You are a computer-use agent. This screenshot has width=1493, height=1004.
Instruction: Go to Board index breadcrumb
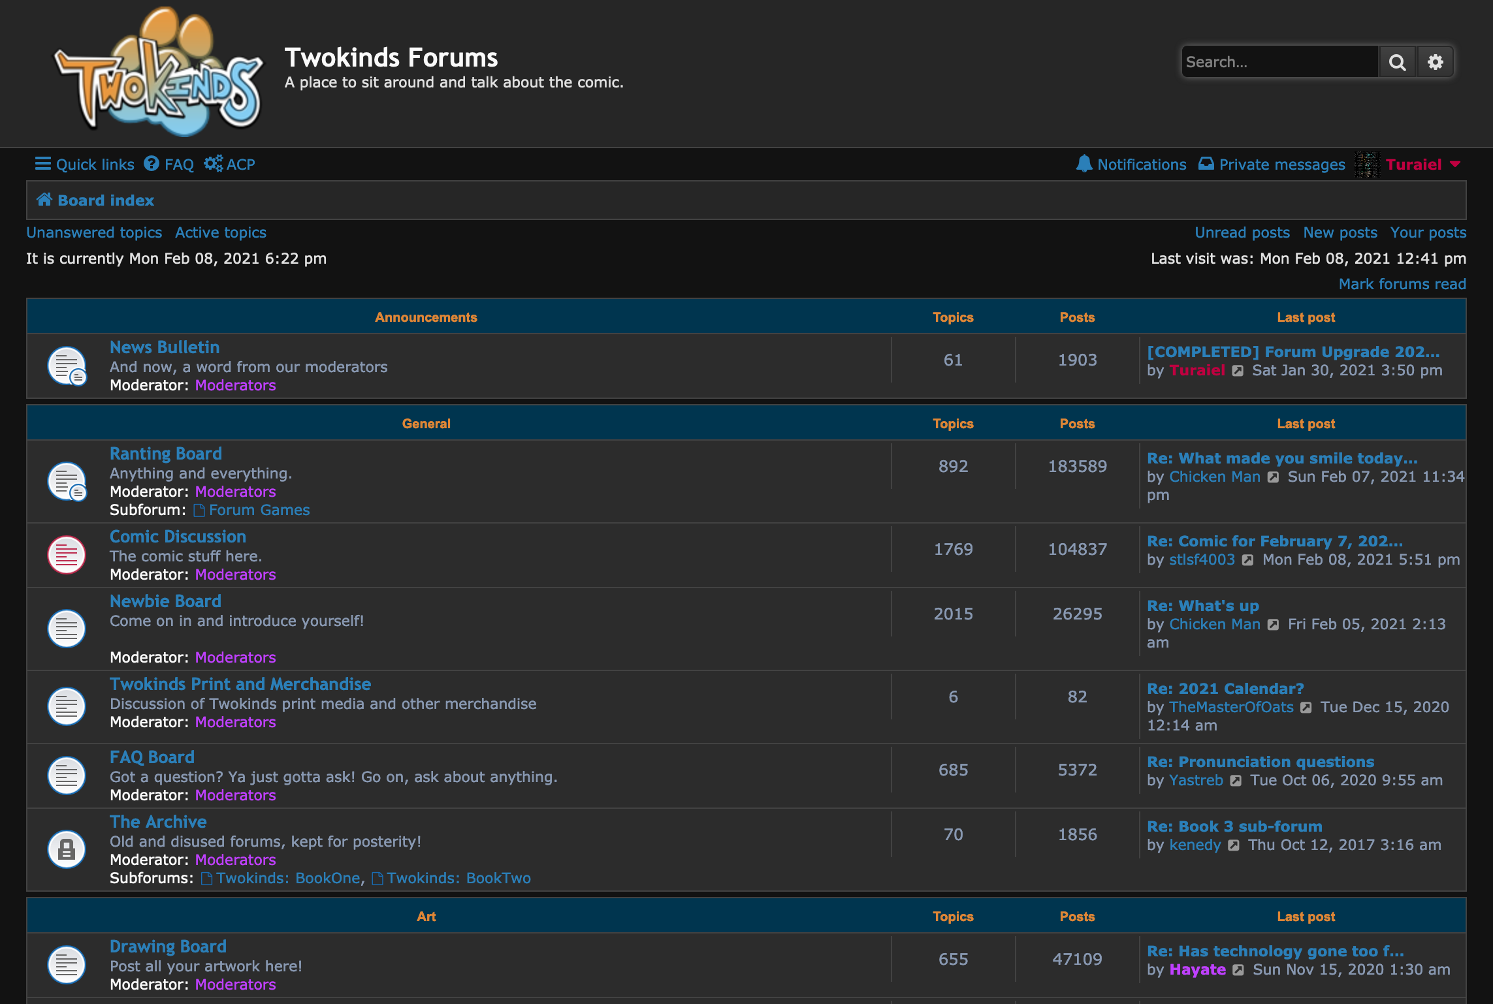click(95, 200)
